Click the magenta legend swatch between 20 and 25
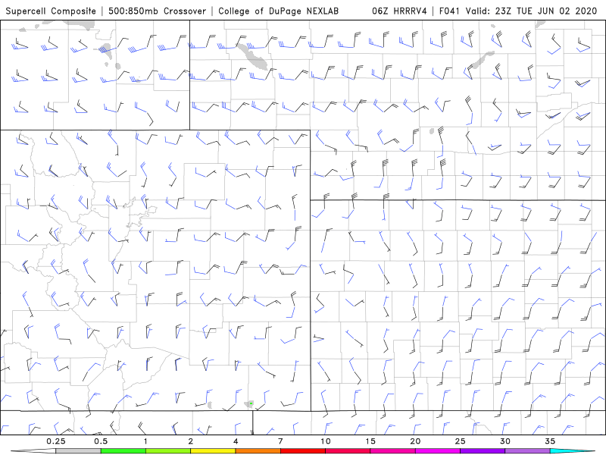 (x=438, y=451)
